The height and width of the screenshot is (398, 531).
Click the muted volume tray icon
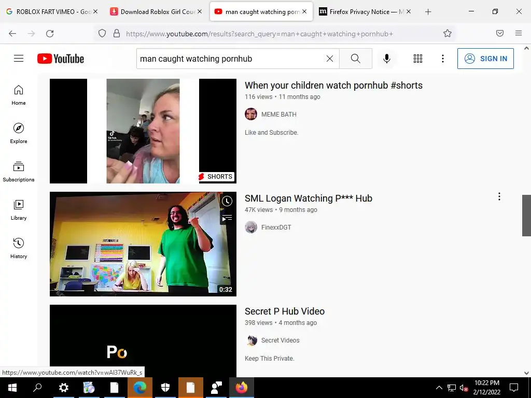pyautogui.click(x=464, y=388)
